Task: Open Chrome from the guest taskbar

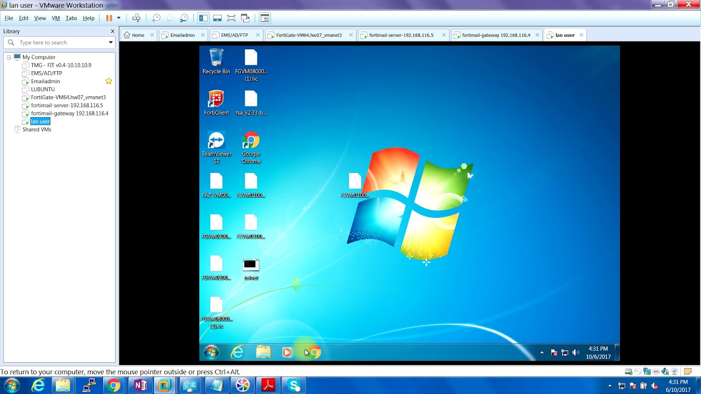Action: tap(314, 352)
